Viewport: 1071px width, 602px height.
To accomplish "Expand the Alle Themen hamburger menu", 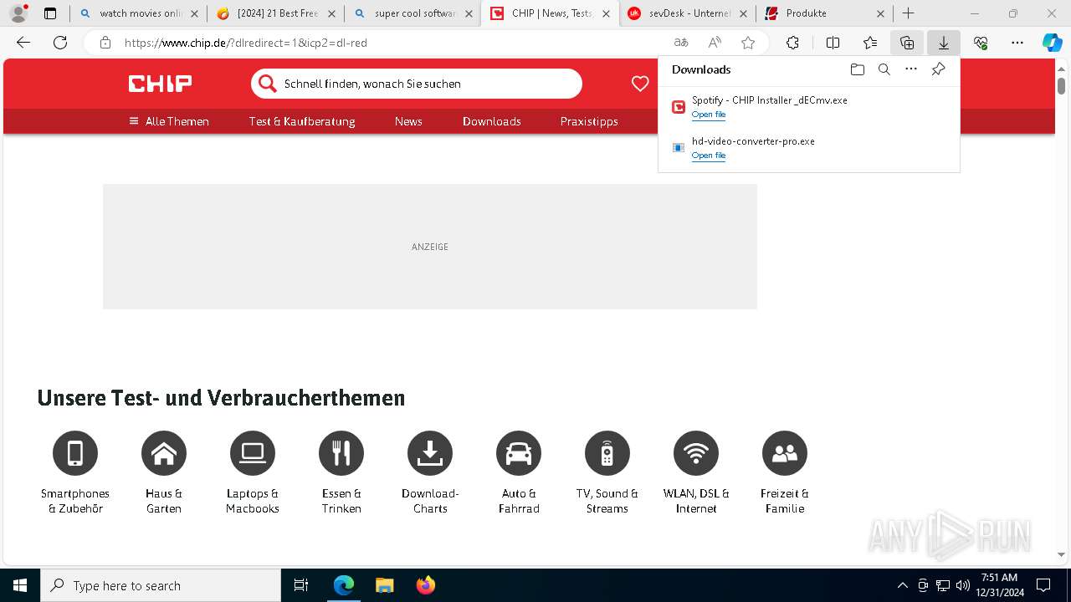I will [169, 121].
